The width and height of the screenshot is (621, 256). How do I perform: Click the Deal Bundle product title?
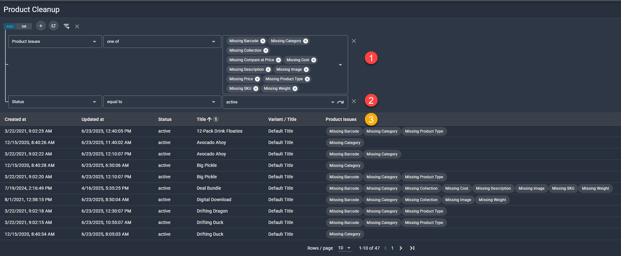[209, 188]
